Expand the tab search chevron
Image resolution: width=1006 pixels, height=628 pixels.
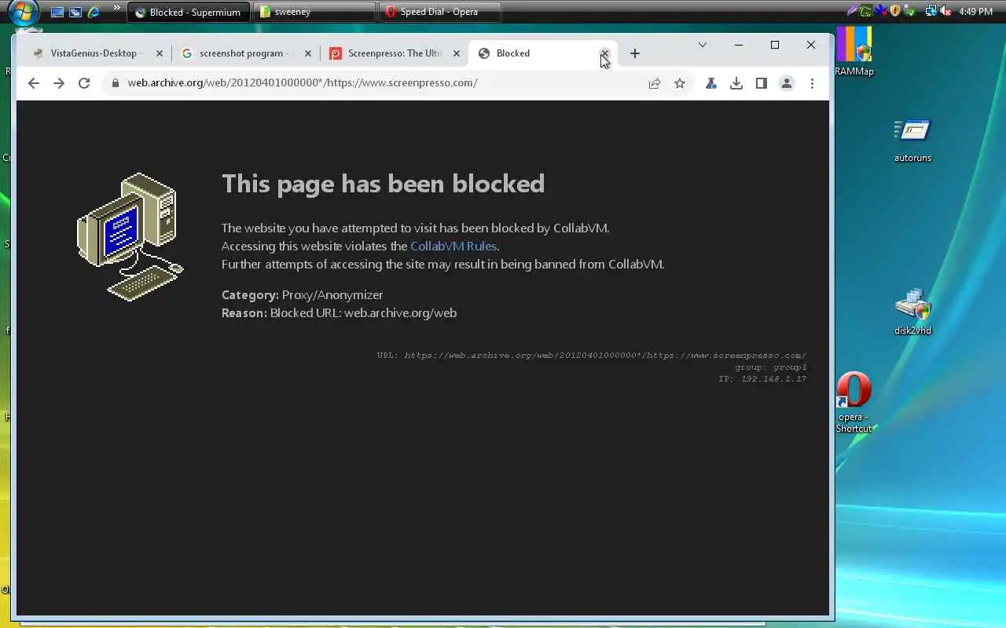pos(703,45)
